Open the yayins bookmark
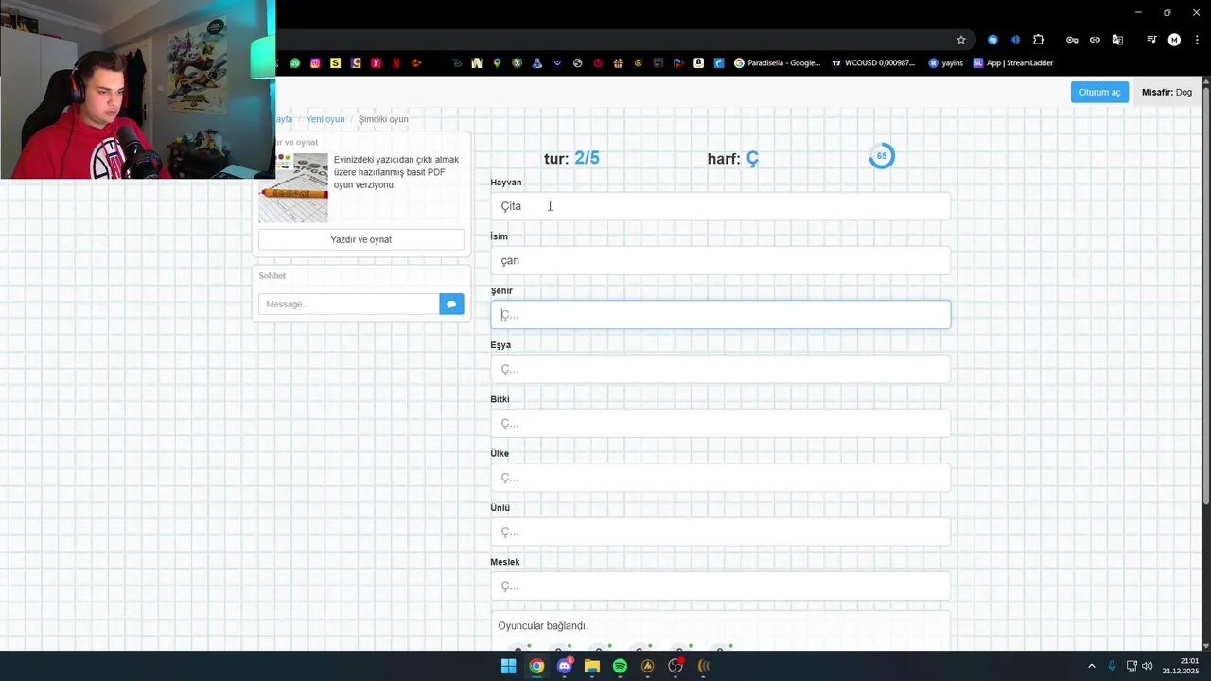The width and height of the screenshot is (1211, 681). point(945,63)
